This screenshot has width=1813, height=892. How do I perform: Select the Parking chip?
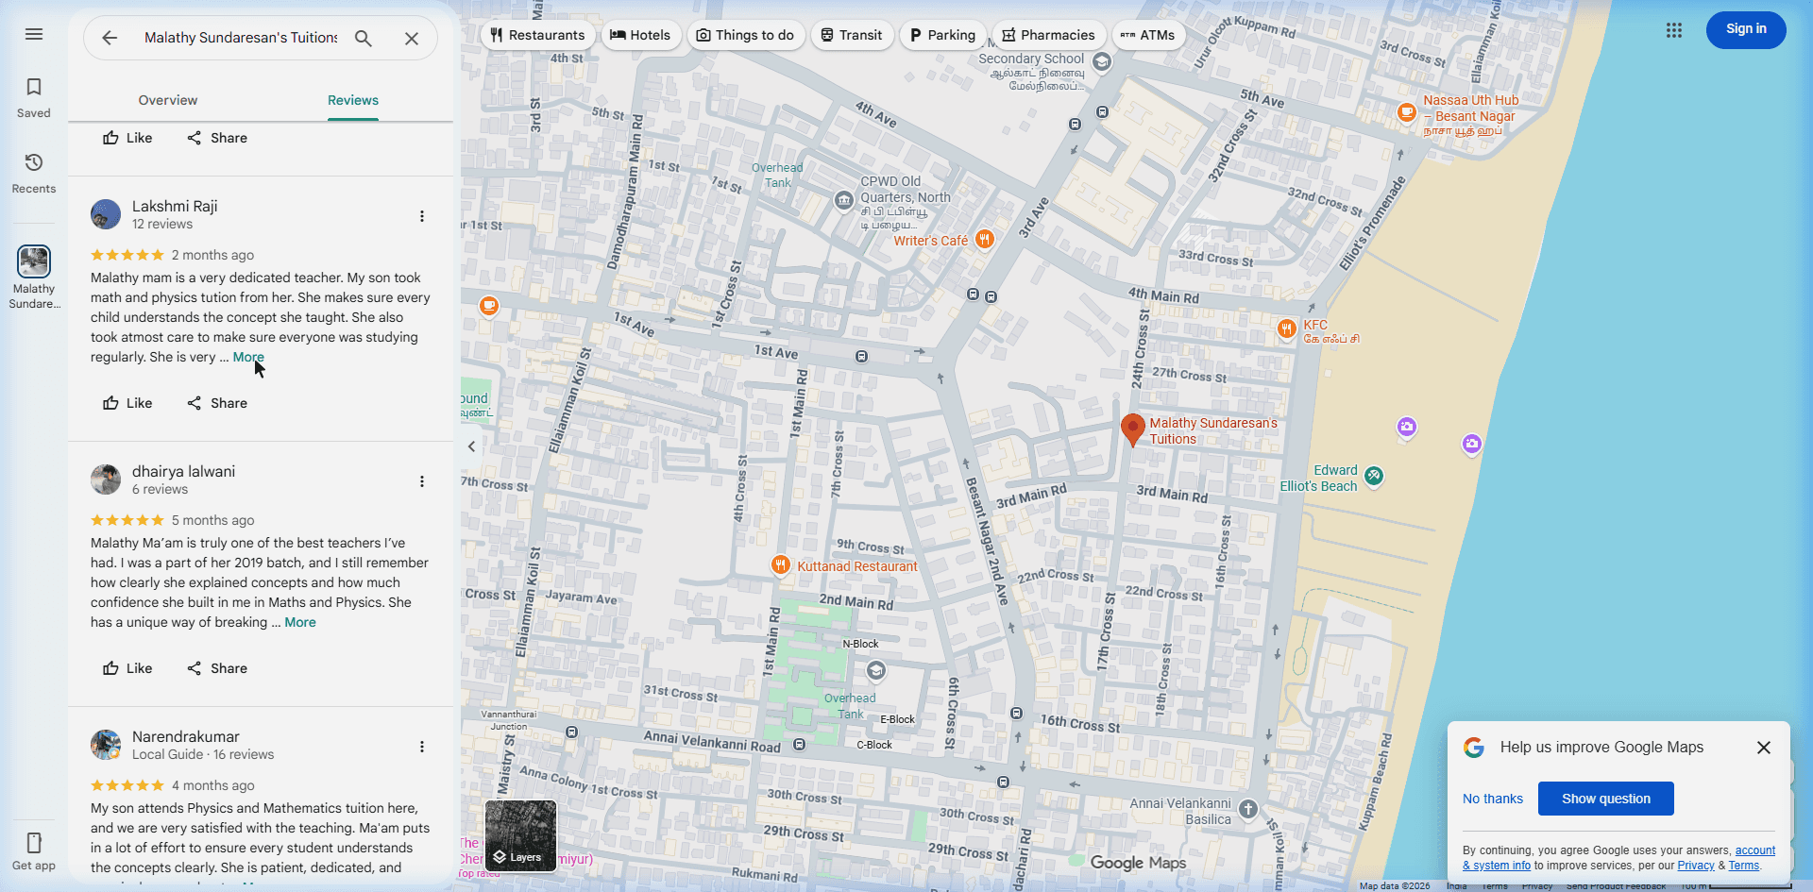942,35
